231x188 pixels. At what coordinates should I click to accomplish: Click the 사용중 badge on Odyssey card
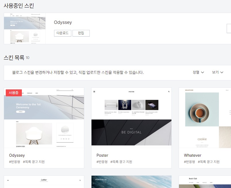click(x=14, y=93)
